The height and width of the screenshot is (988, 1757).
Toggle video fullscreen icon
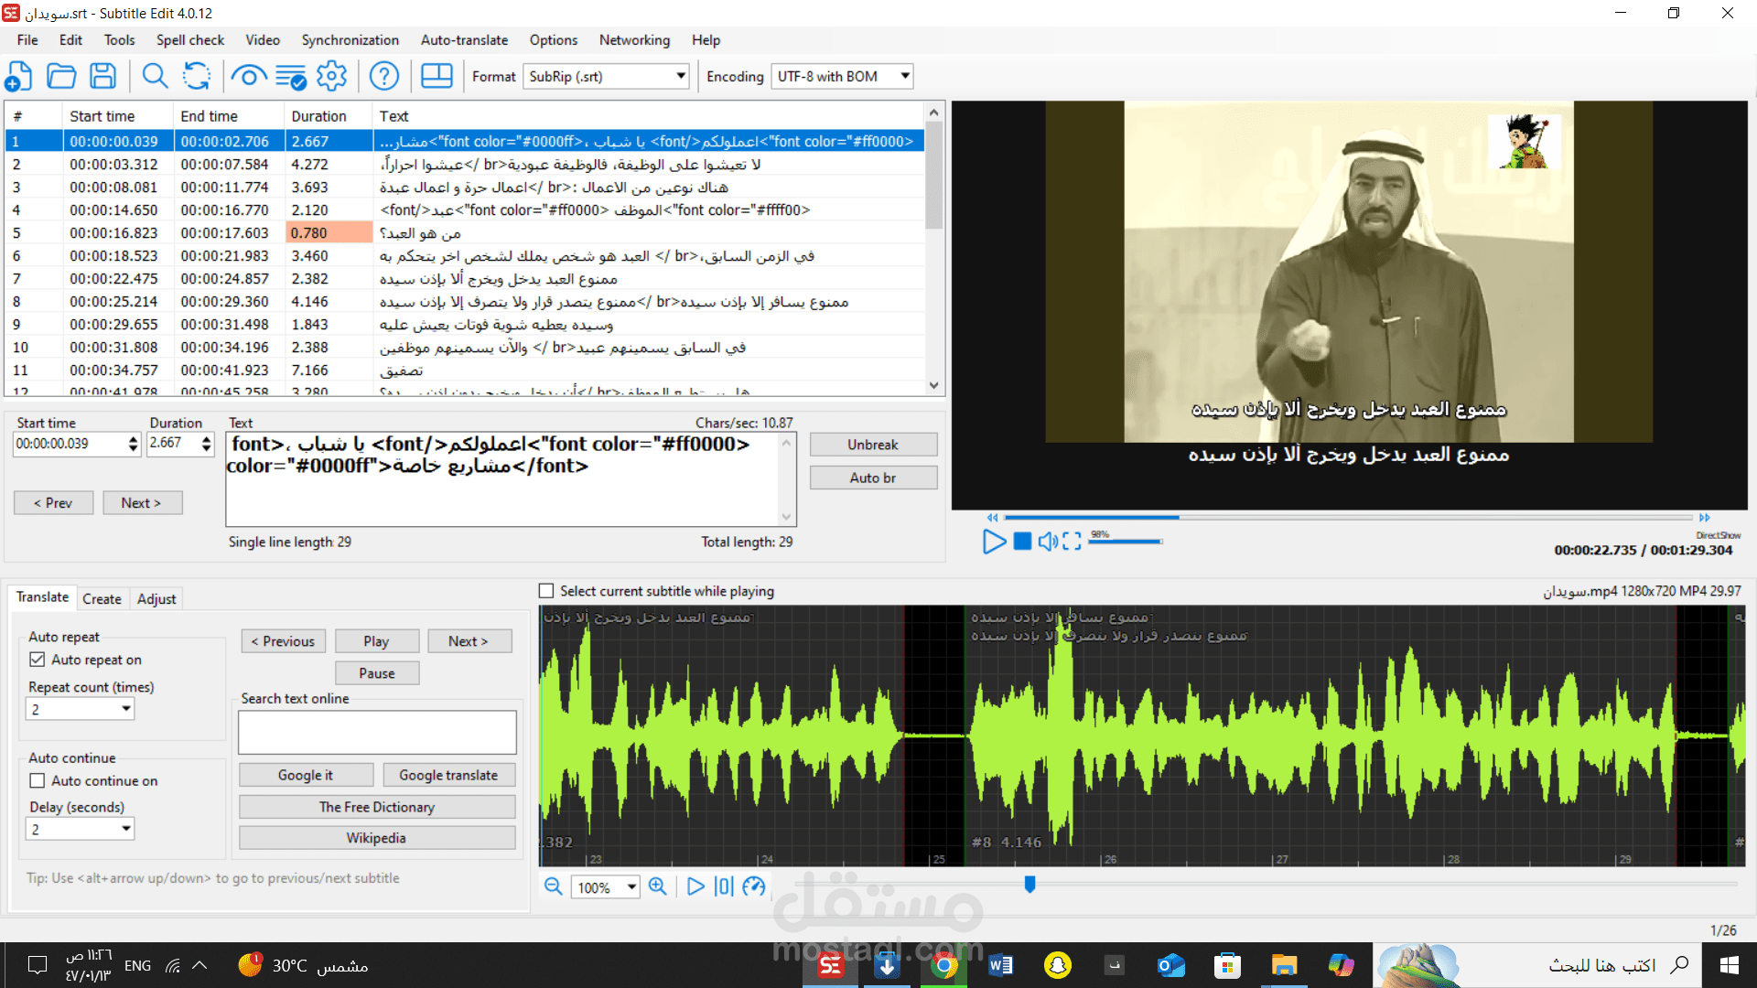1072,542
